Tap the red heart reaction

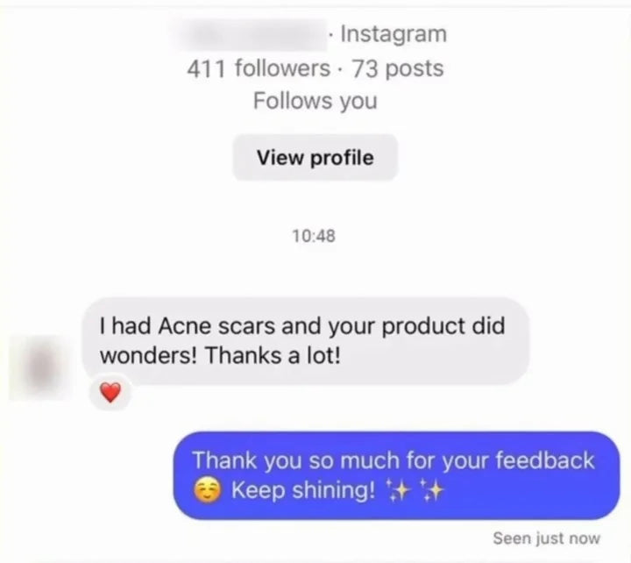tap(110, 393)
